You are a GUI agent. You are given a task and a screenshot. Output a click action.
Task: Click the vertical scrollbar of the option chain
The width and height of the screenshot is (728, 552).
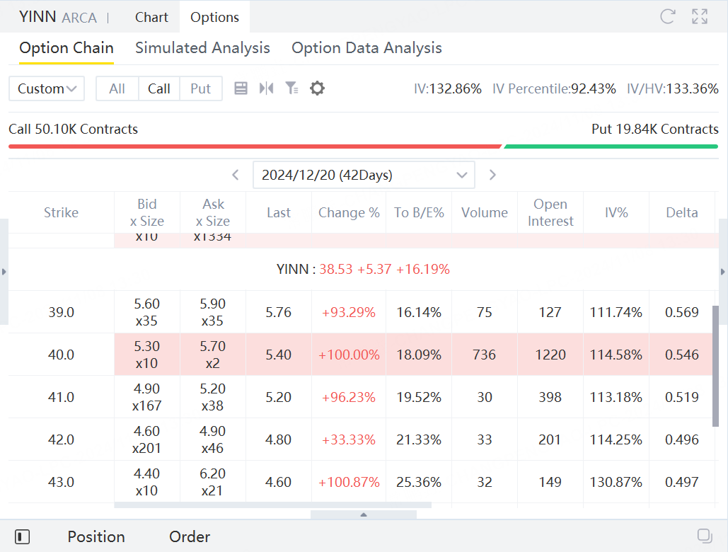pyautogui.click(x=716, y=365)
